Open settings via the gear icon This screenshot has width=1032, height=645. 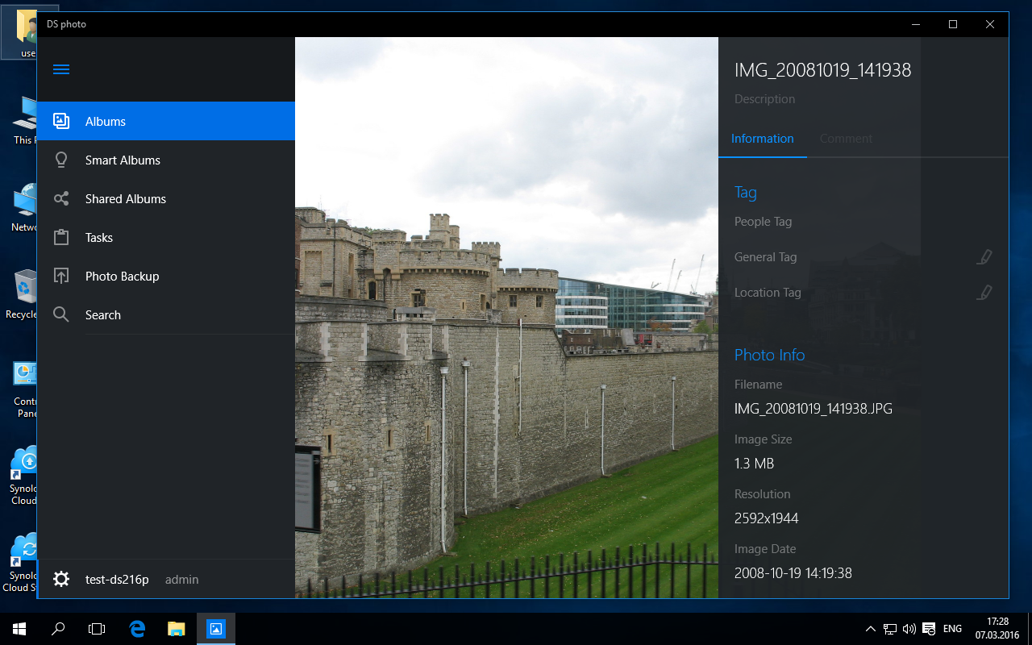tap(61, 579)
